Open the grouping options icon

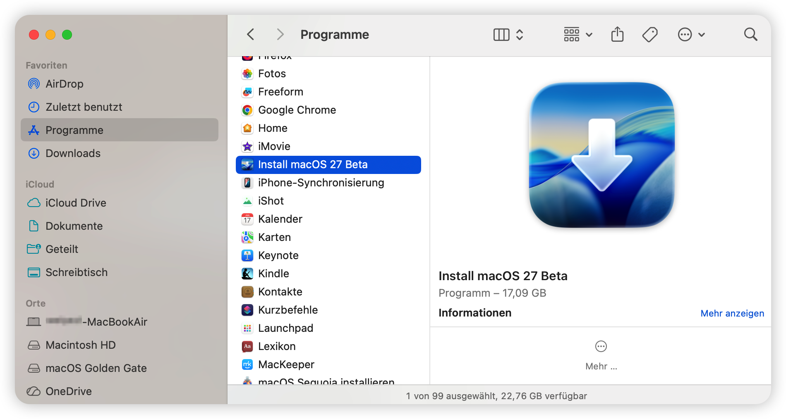[571, 35]
